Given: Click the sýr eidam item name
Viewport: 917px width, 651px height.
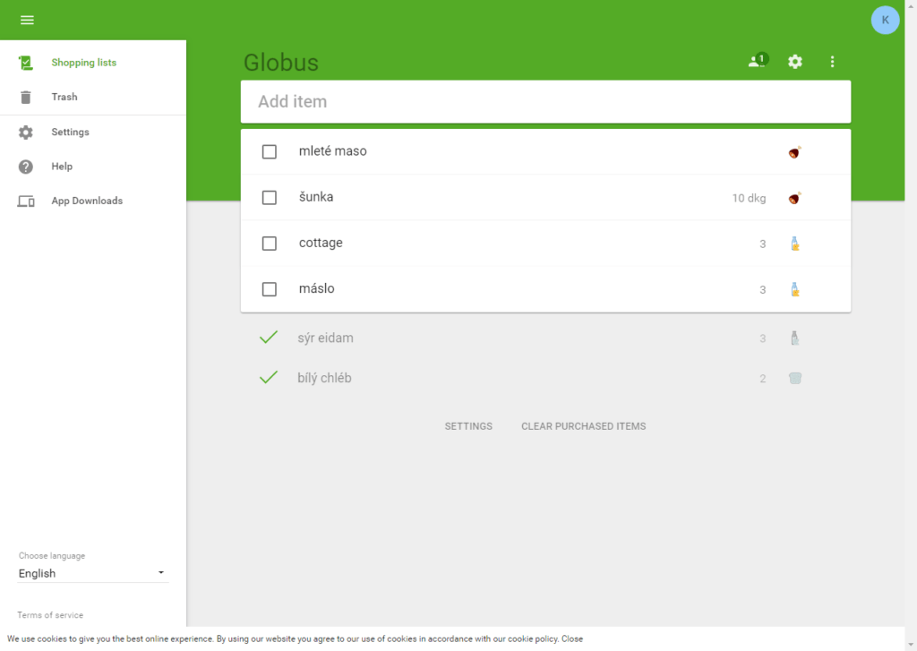Looking at the screenshot, I should (325, 338).
